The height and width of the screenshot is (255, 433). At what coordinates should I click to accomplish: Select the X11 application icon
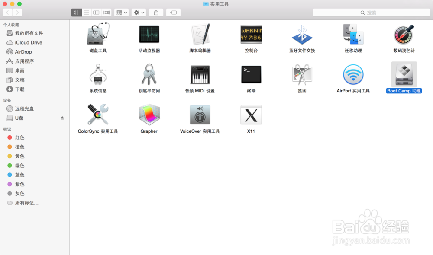coord(251,115)
